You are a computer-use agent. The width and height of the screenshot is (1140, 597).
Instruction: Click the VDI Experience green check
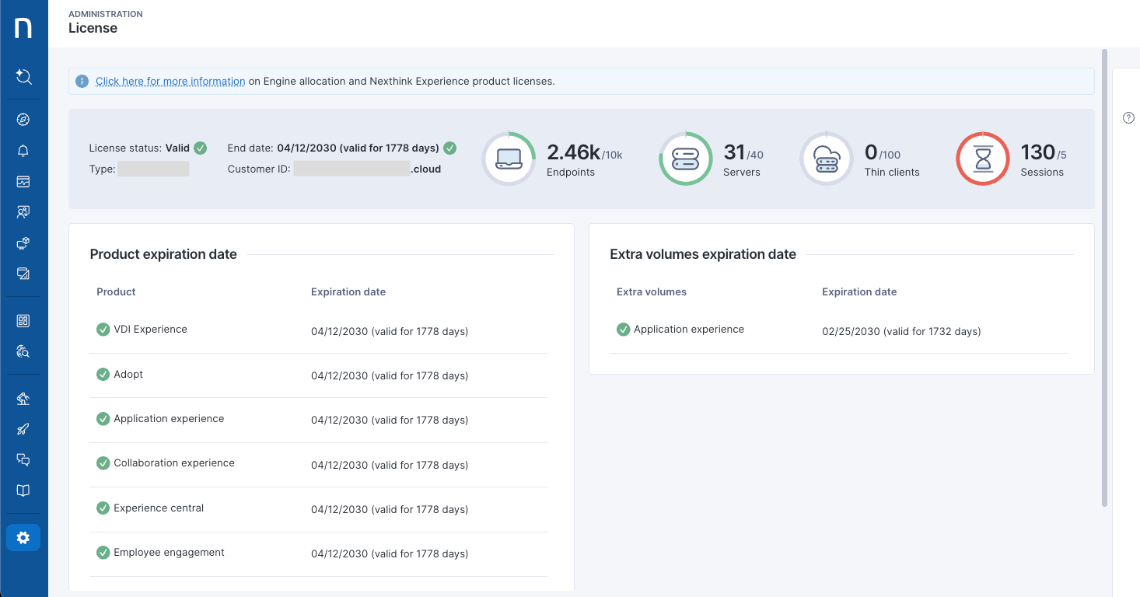(103, 330)
